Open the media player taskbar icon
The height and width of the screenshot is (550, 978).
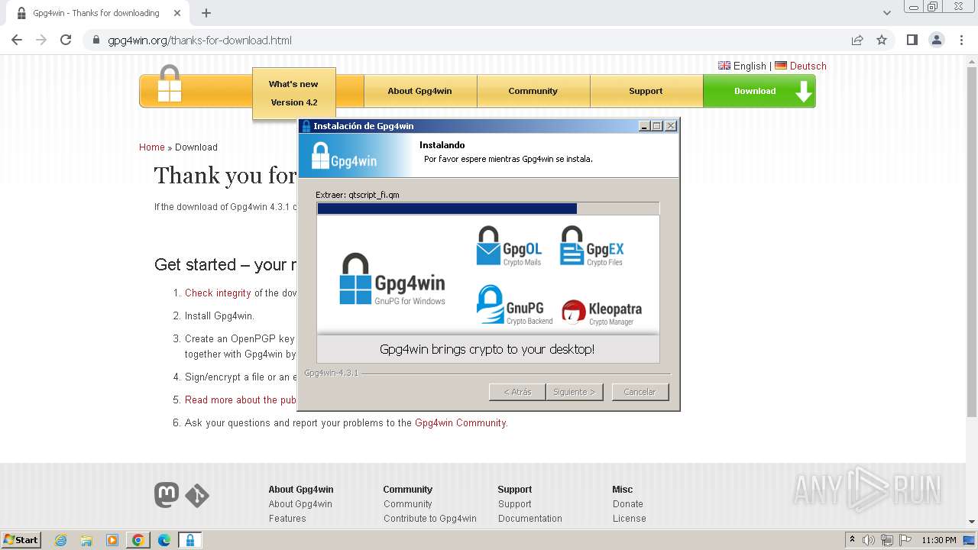tap(112, 540)
